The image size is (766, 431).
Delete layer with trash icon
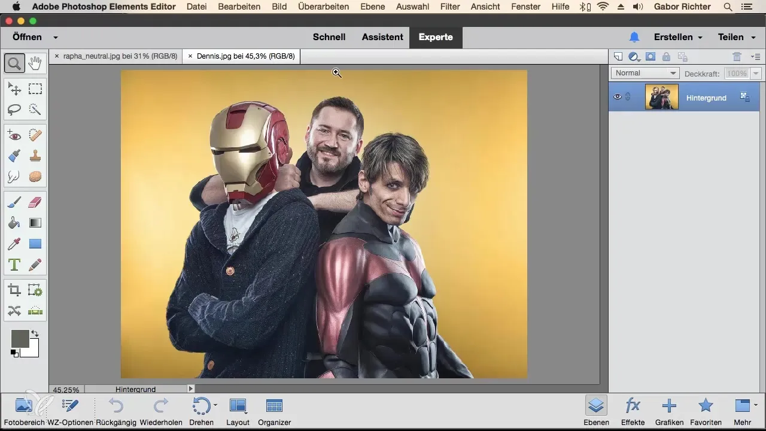coord(737,56)
